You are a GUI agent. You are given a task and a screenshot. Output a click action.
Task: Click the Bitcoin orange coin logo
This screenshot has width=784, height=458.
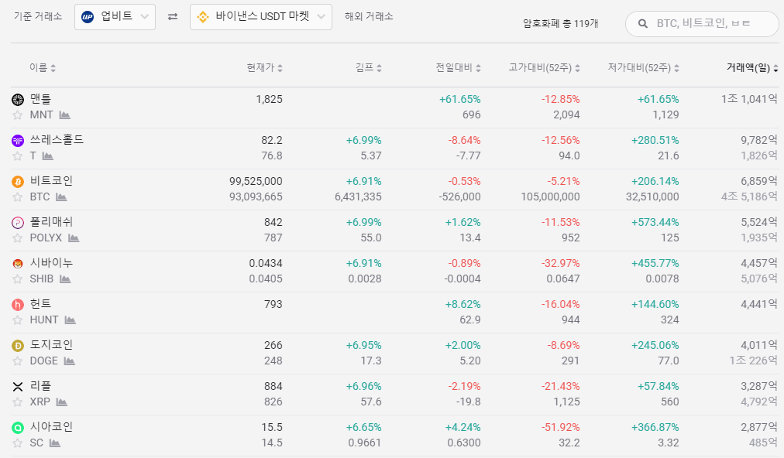[18, 181]
